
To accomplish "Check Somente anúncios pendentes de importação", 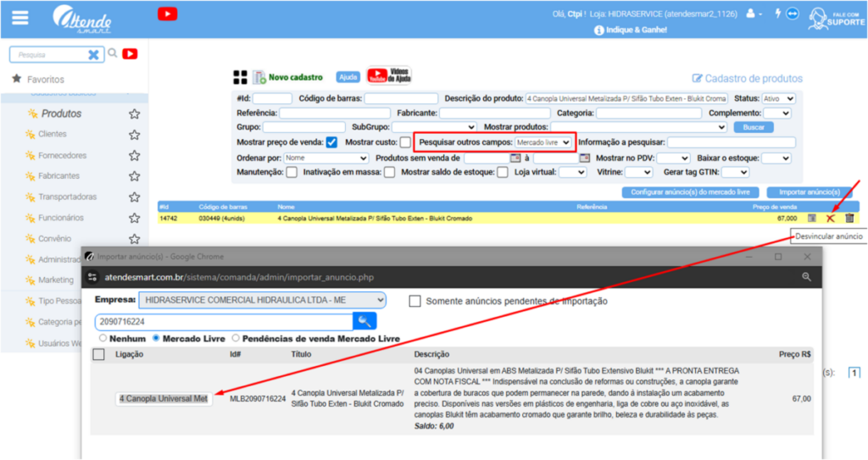I will (415, 301).
